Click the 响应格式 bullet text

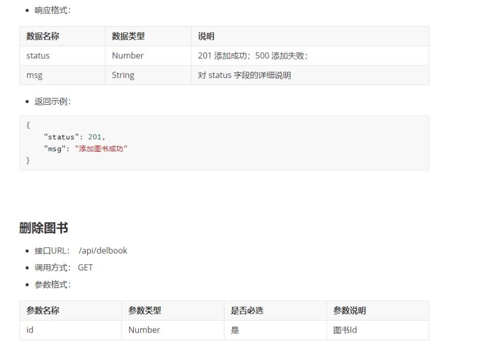tap(53, 10)
